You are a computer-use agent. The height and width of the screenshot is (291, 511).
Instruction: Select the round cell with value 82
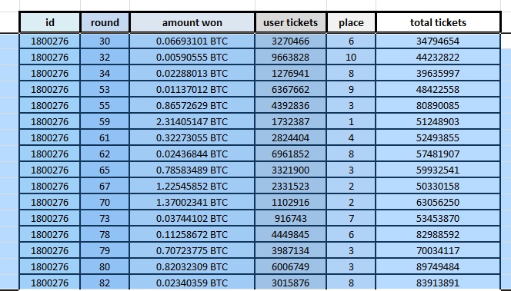(x=105, y=283)
